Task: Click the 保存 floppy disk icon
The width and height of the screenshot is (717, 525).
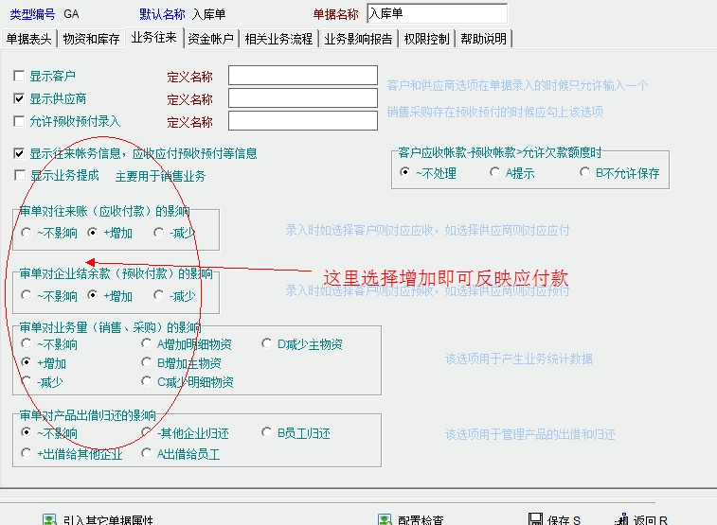Action: click(x=535, y=519)
